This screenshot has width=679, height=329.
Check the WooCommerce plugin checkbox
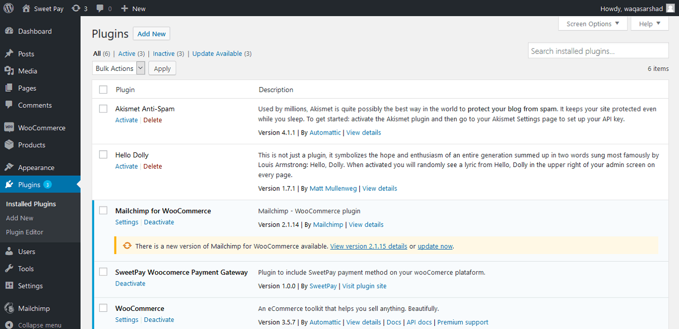coord(103,308)
